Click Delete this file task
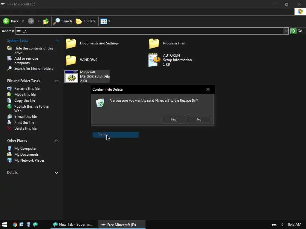 click(x=25, y=129)
